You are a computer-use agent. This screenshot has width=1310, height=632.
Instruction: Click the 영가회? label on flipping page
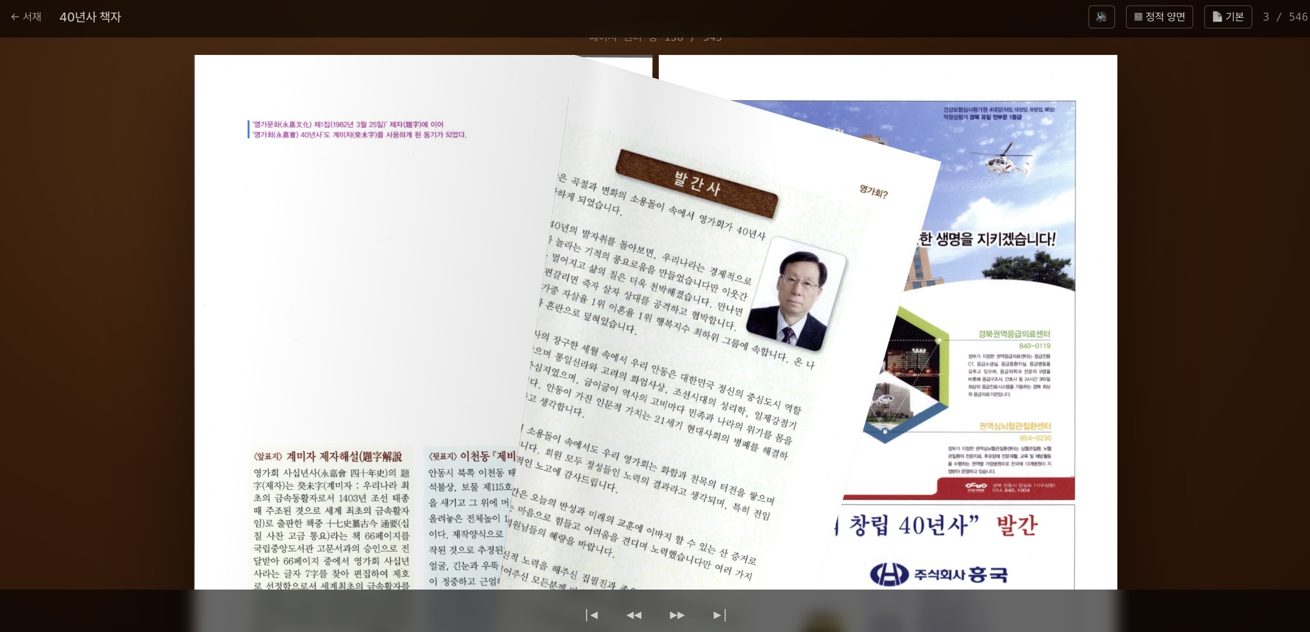[x=874, y=192]
